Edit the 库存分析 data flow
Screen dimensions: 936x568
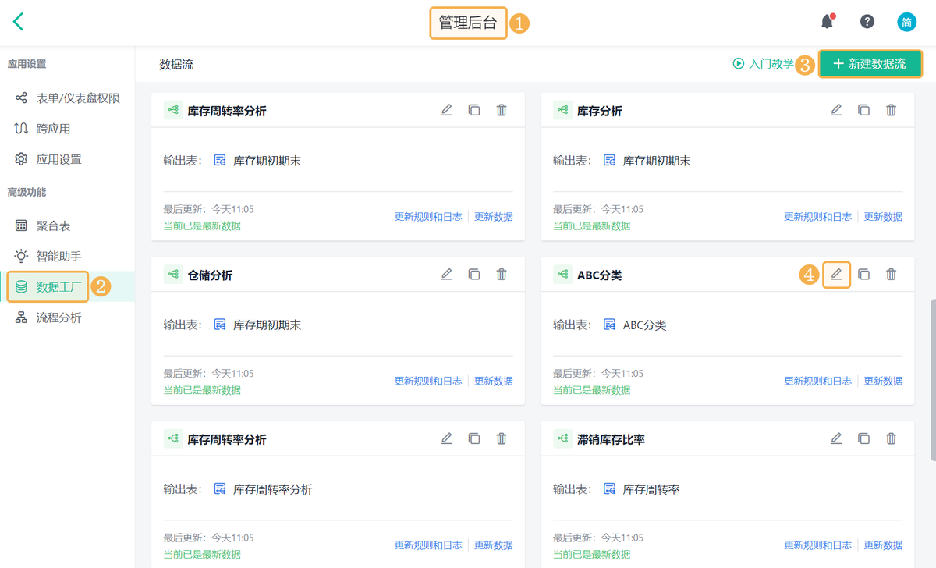[x=836, y=111]
